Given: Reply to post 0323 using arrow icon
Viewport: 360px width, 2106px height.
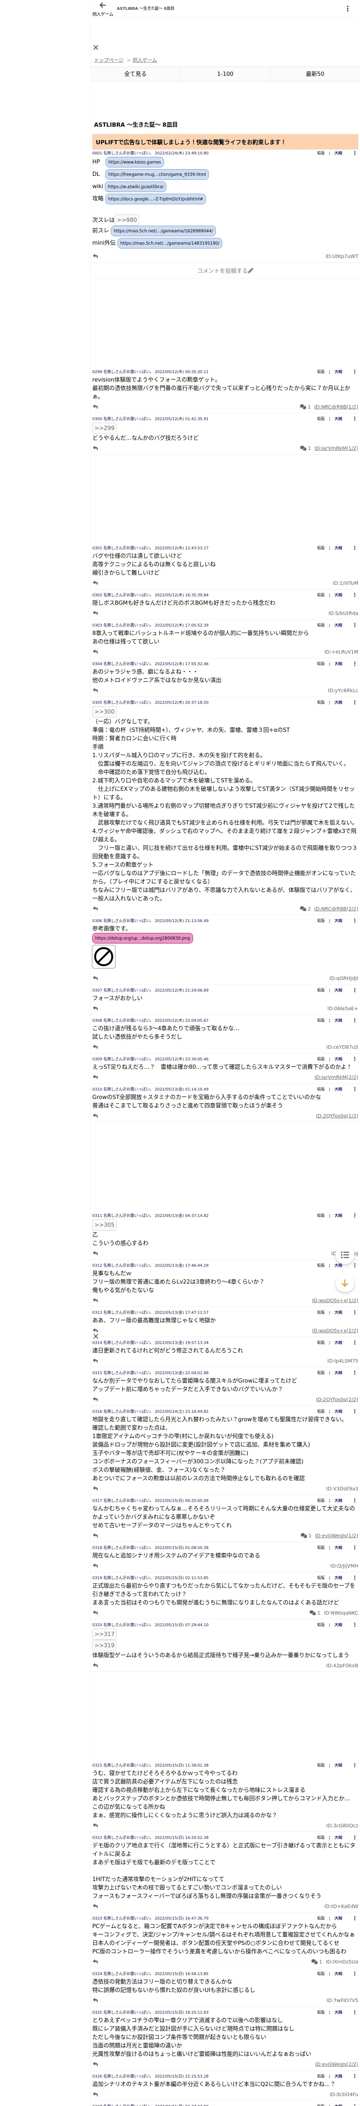Looking at the screenshot, I should pyautogui.click(x=96, y=1961).
